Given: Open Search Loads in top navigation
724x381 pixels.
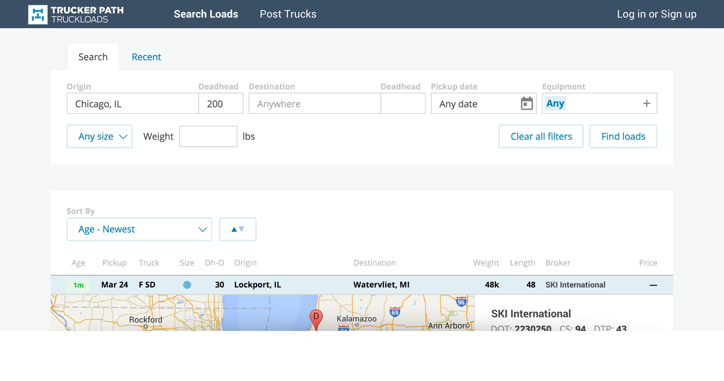Looking at the screenshot, I should point(206,14).
